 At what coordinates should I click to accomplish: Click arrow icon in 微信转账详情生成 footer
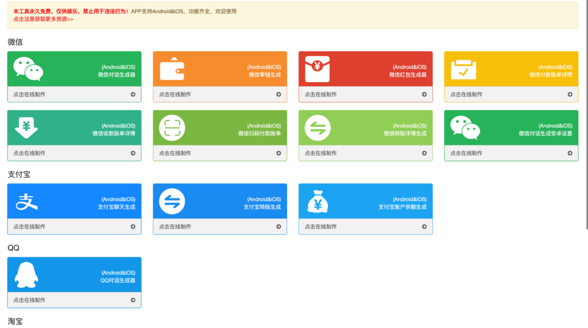(424, 153)
